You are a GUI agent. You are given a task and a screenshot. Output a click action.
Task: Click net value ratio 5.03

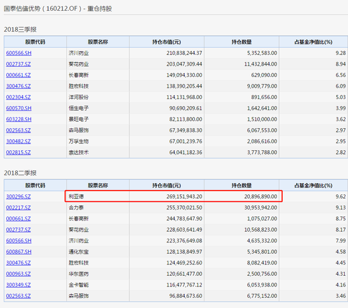[x=340, y=97]
